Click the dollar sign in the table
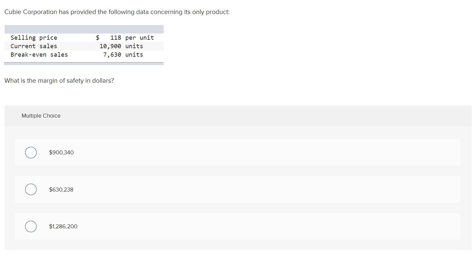The width and height of the screenshot is (475, 254). [x=97, y=38]
